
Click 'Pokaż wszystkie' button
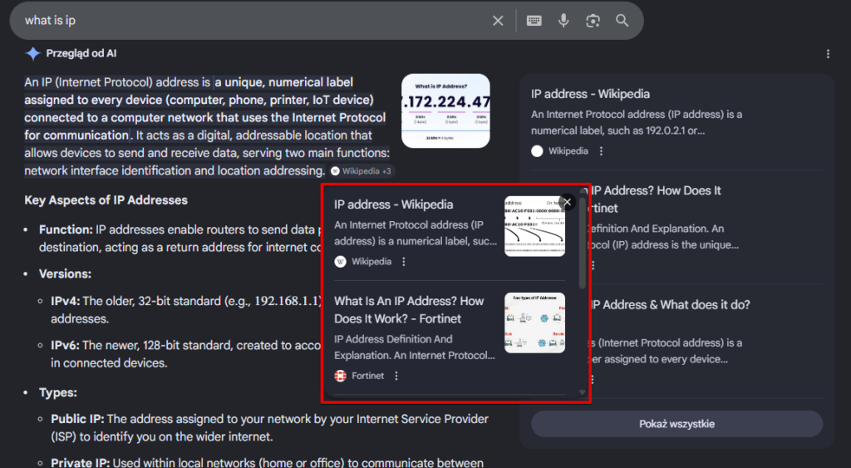(x=676, y=424)
